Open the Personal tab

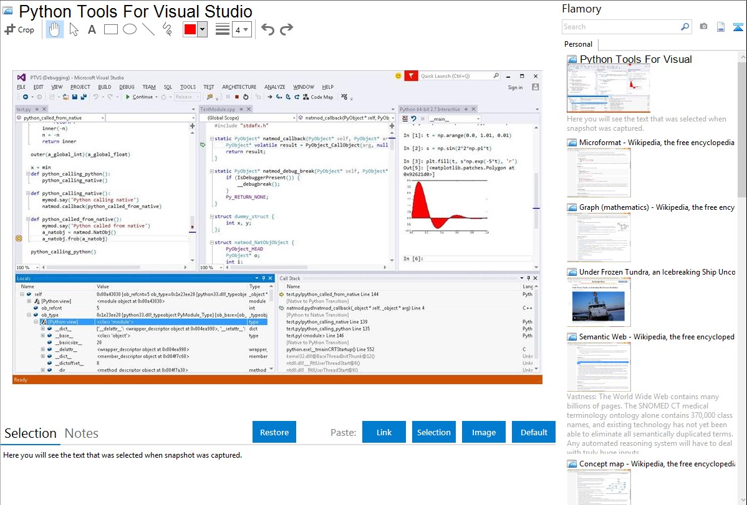point(579,44)
